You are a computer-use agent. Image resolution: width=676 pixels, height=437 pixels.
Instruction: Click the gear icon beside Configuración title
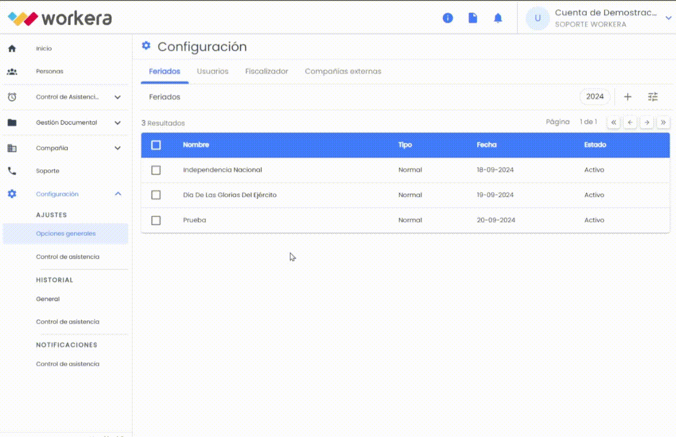(146, 46)
